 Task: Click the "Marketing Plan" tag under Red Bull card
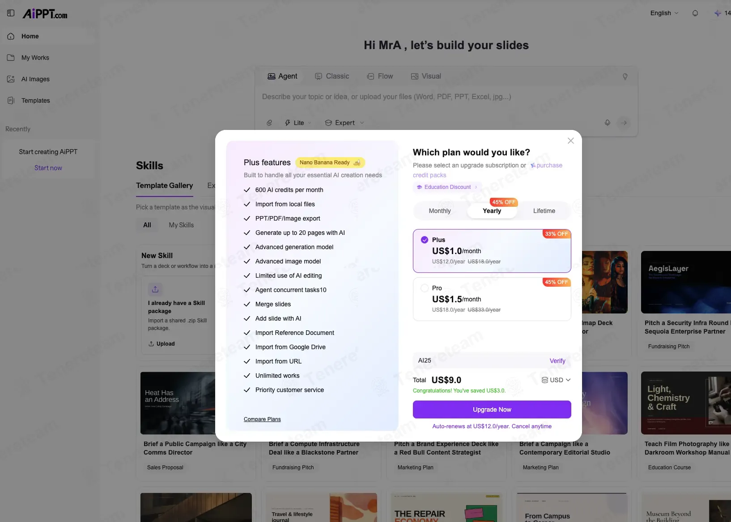coord(416,468)
